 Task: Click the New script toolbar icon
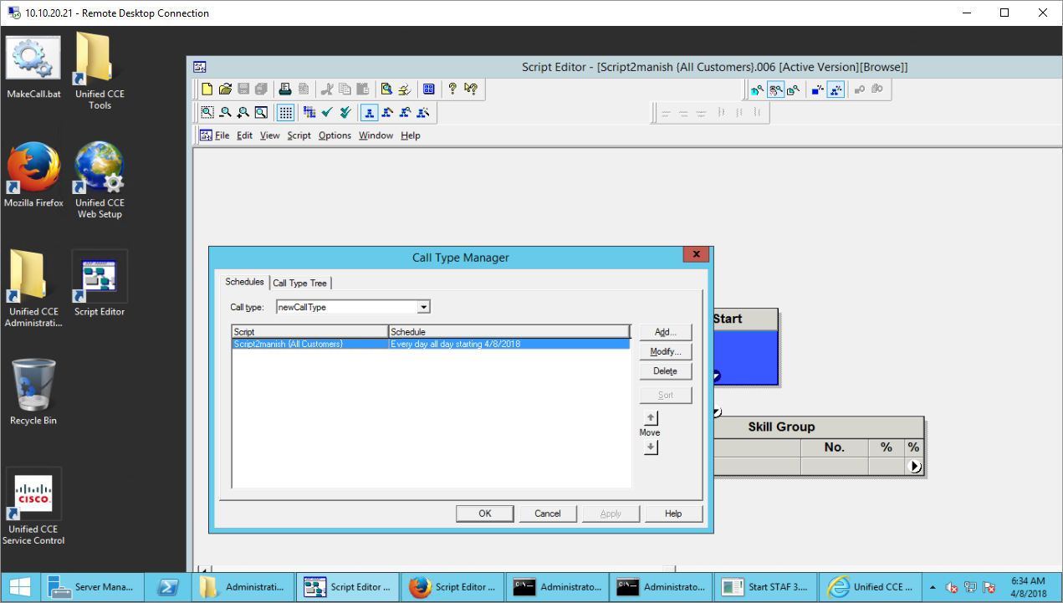tap(207, 89)
